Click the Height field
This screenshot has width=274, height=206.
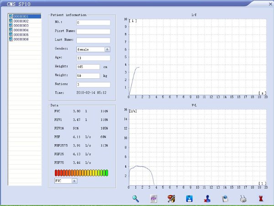88,66
